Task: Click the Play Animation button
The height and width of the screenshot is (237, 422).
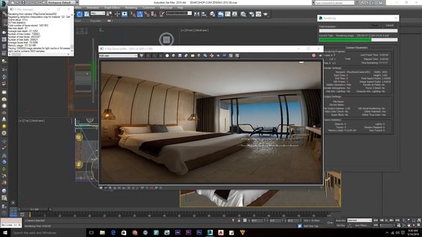Action: 386,221
